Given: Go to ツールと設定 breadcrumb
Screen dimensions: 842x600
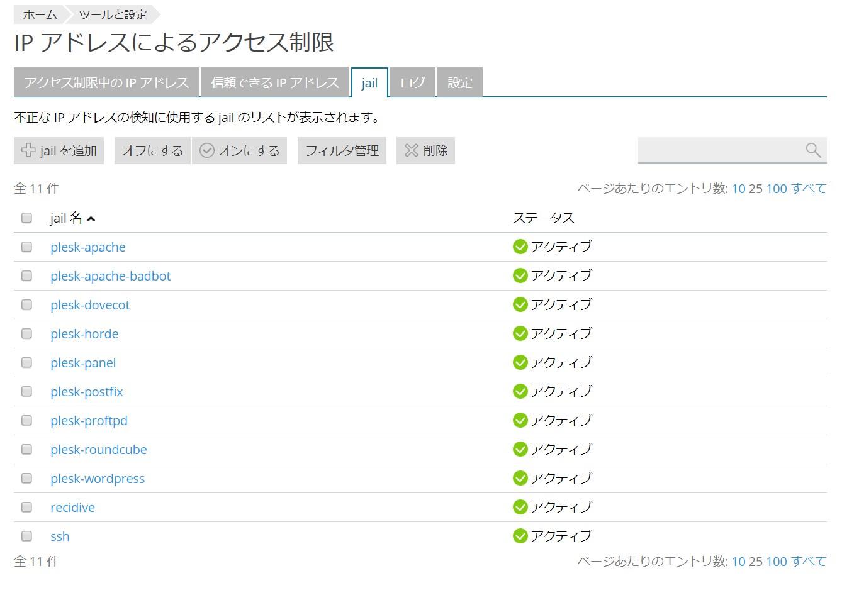Looking at the screenshot, I should click(113, 14).
